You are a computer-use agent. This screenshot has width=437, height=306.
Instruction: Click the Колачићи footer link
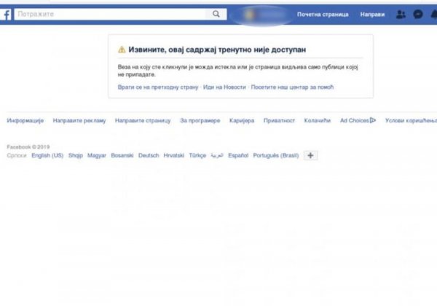[317, 120]
